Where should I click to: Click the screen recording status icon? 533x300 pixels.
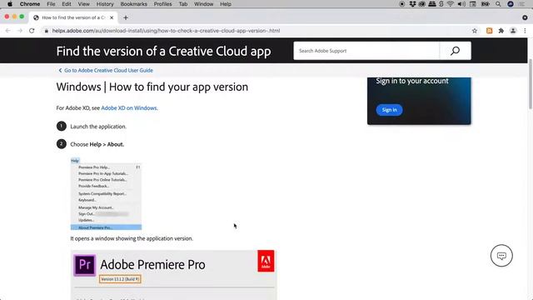(x=401, y=4)
